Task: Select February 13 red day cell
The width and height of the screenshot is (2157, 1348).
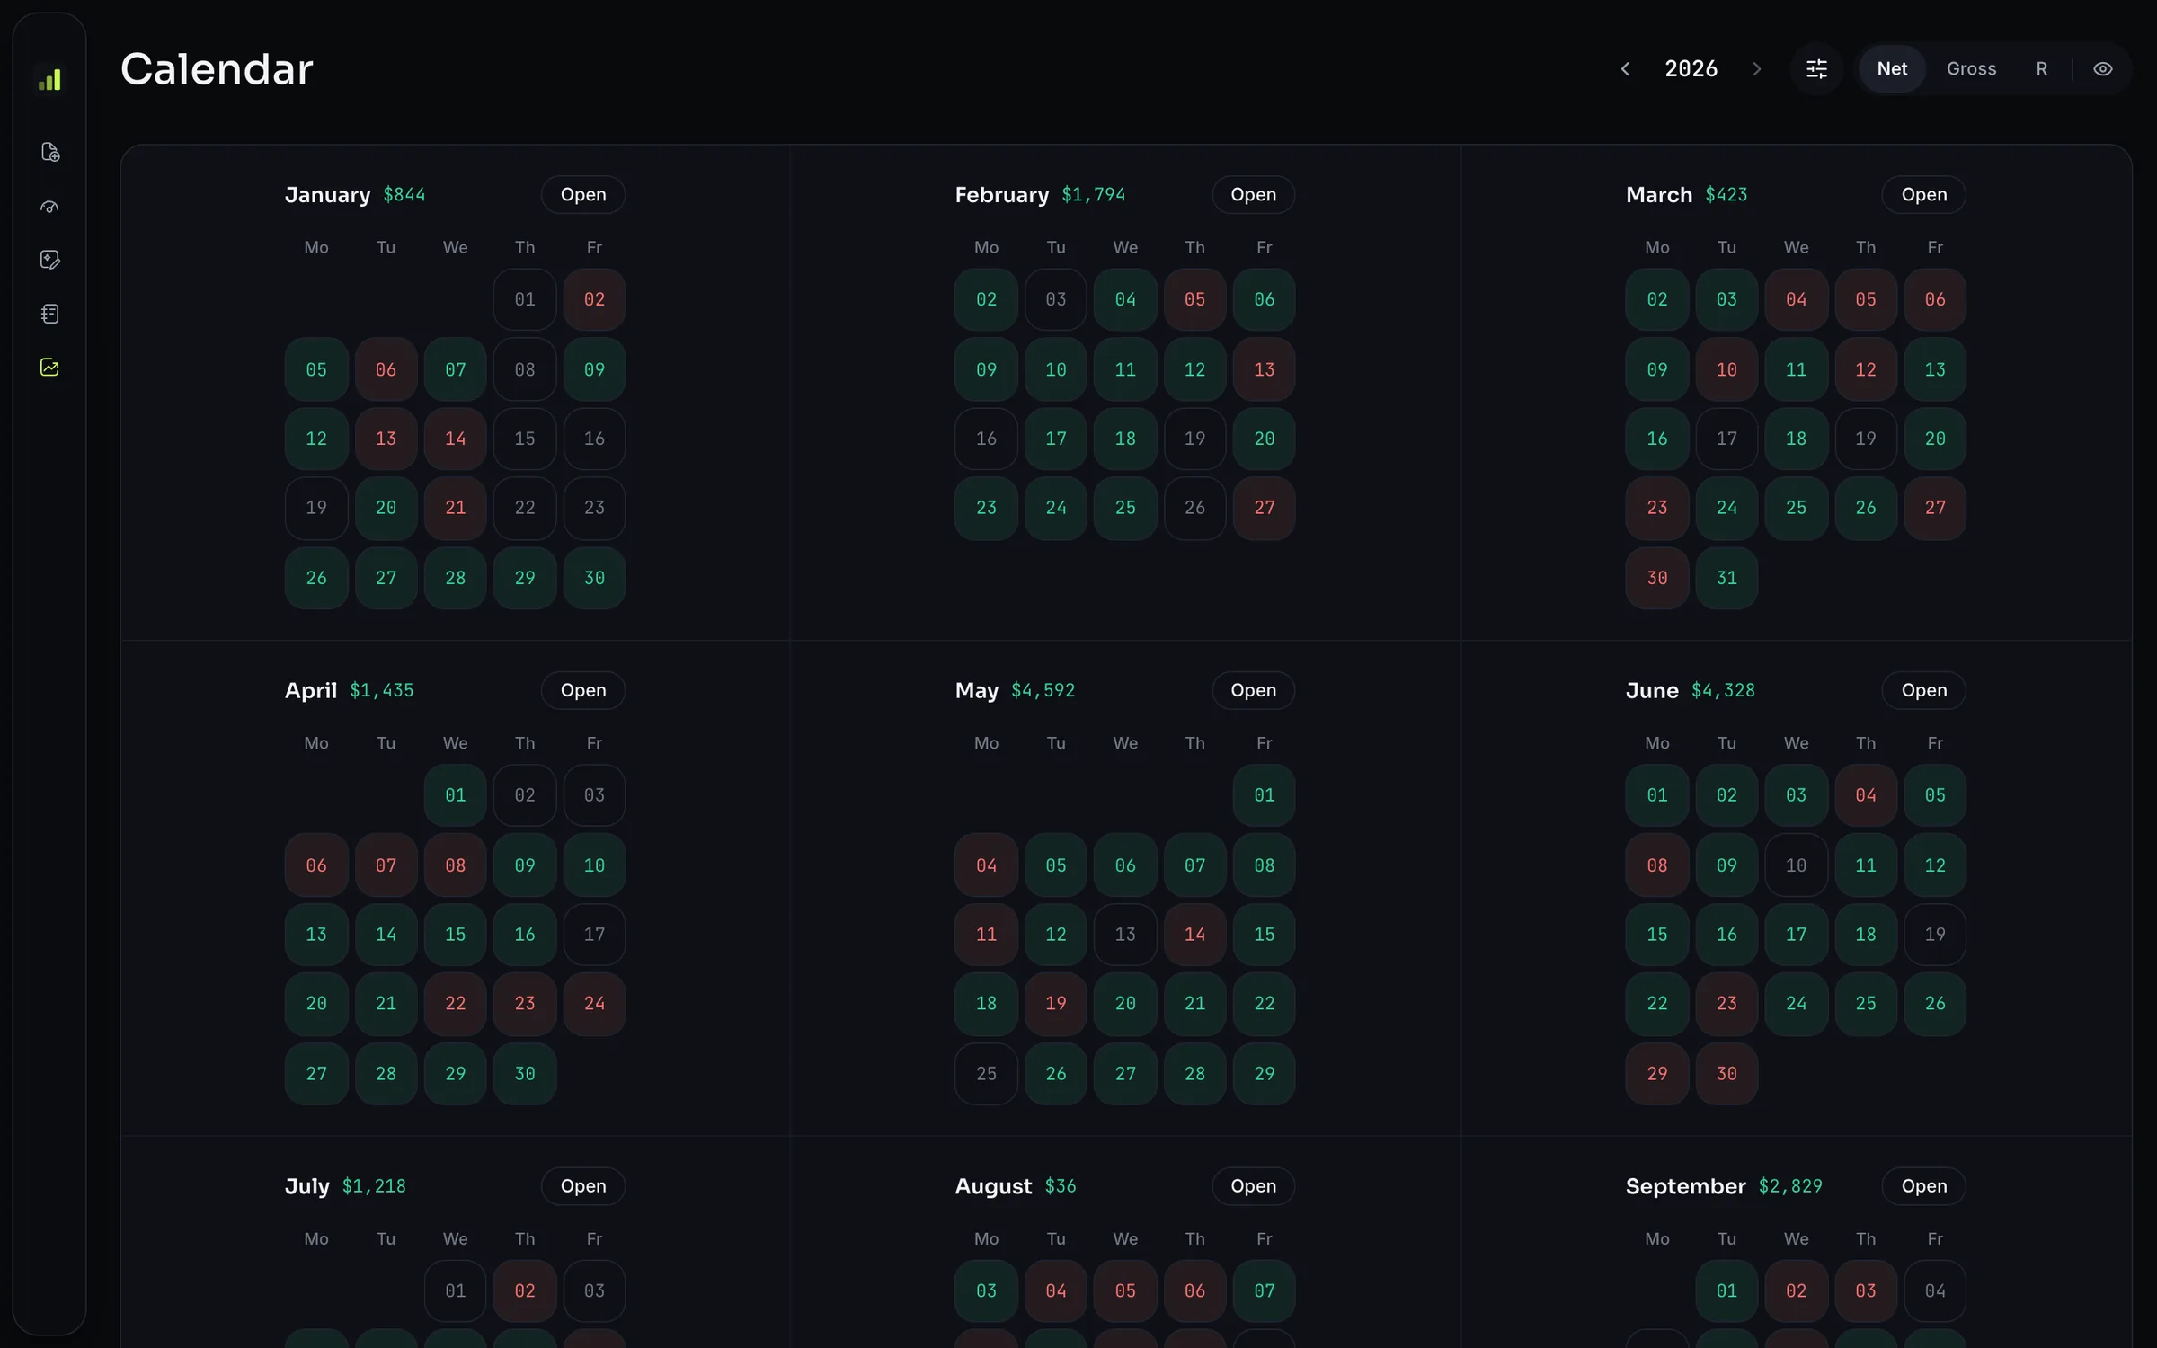Action: click(x=1264, y=369)
